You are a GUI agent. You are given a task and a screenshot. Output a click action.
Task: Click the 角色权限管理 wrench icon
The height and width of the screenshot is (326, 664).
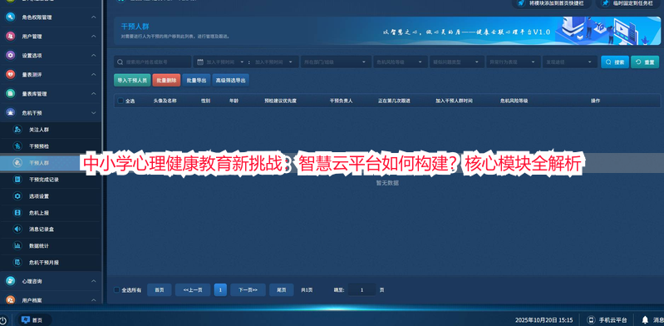tap(11, 17)
